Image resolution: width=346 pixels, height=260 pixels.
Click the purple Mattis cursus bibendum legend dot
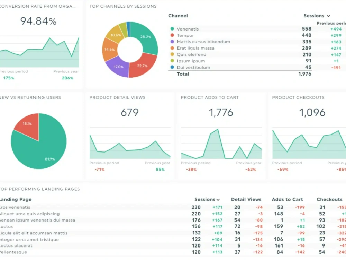pos(172,42)
